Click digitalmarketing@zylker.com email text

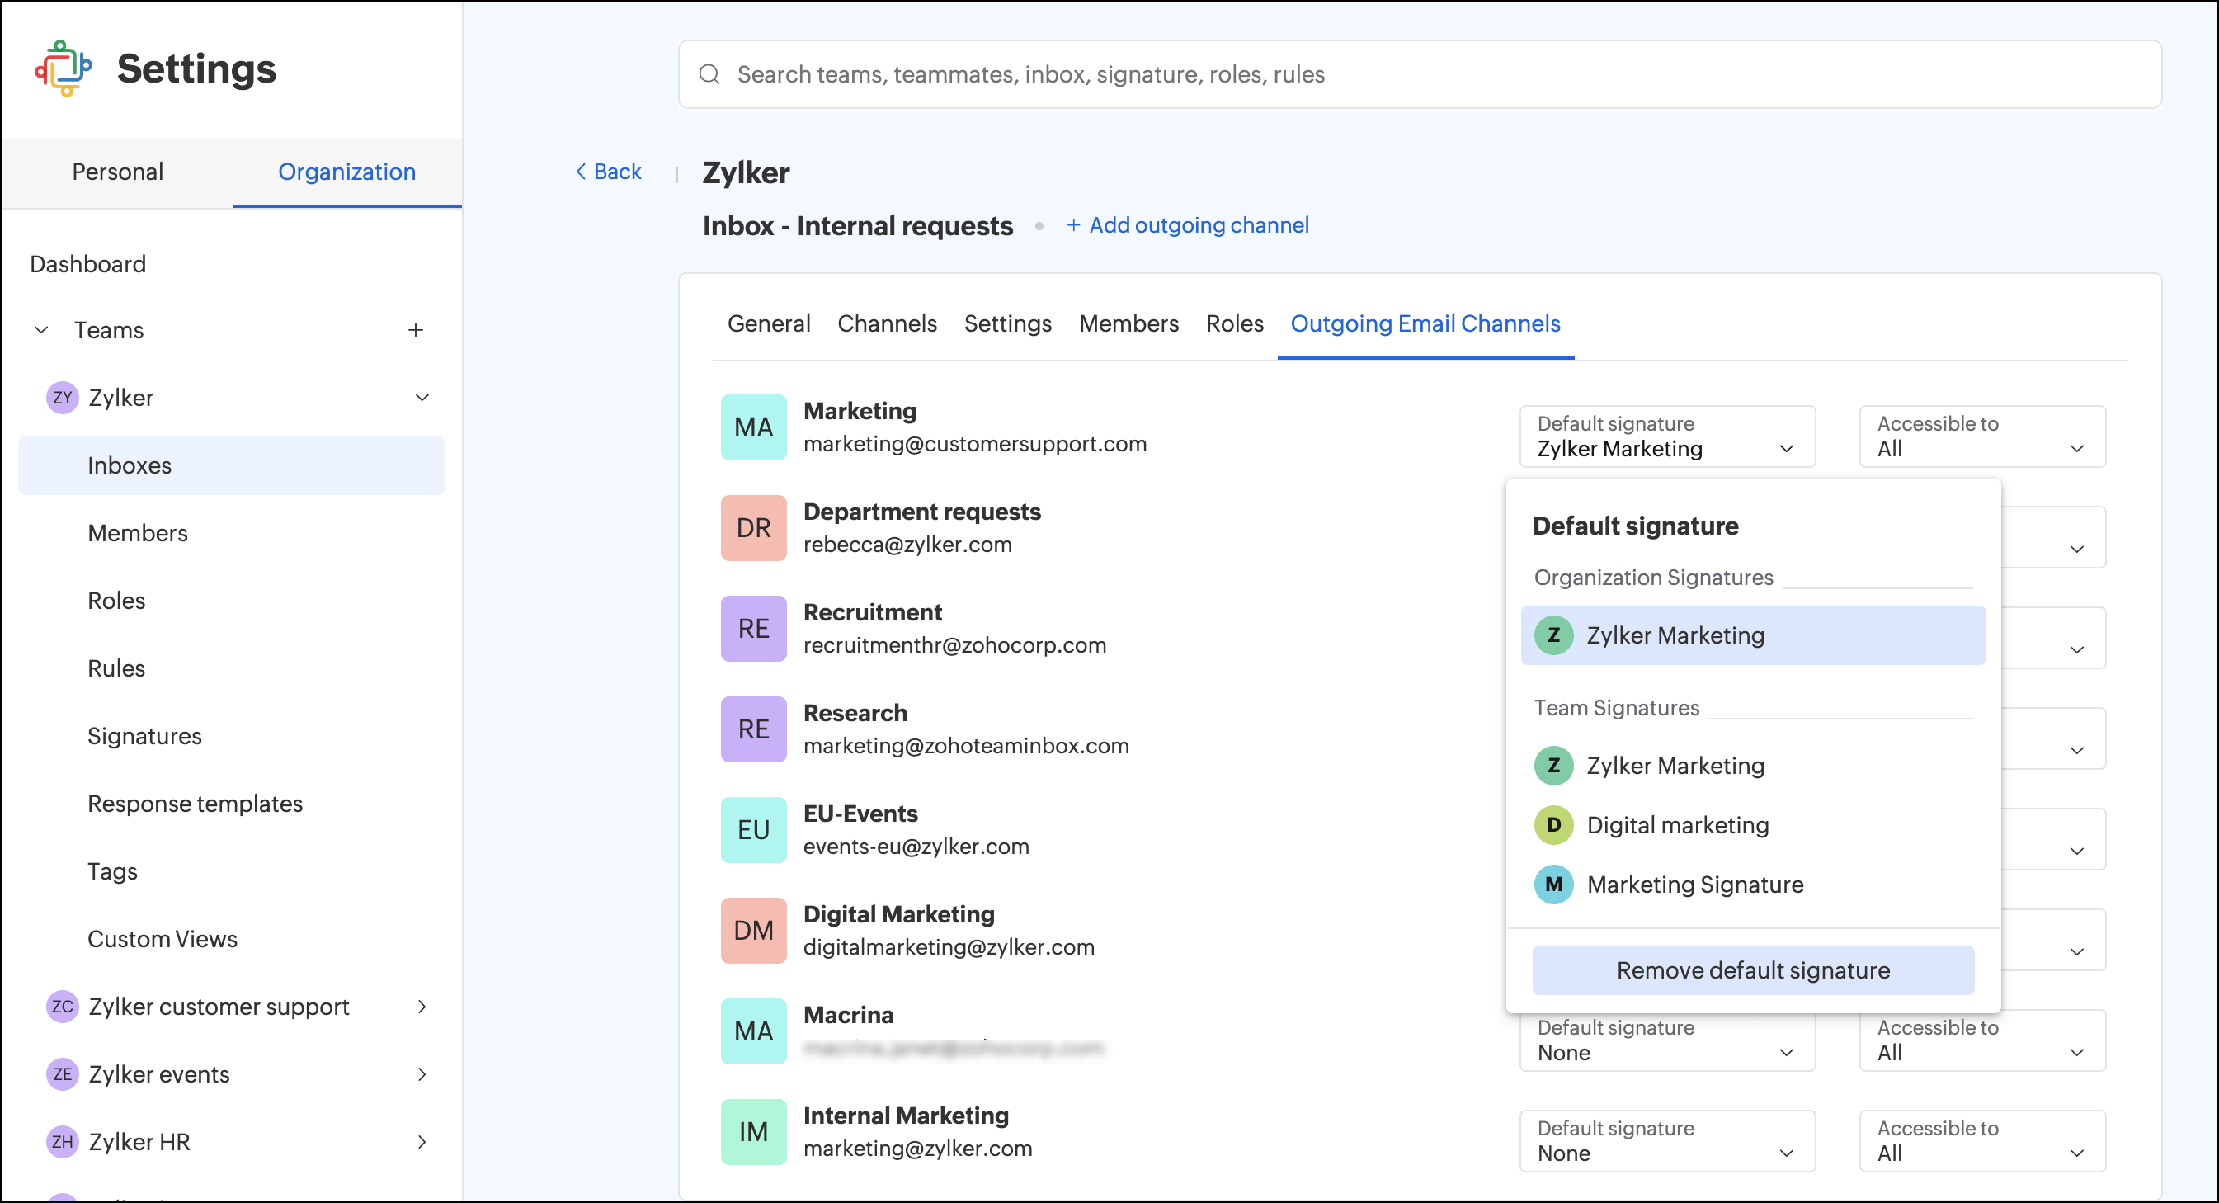pyautogui.click(x=949, y=947)
